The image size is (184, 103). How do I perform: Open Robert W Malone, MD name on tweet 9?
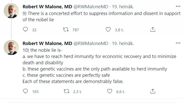47,6
